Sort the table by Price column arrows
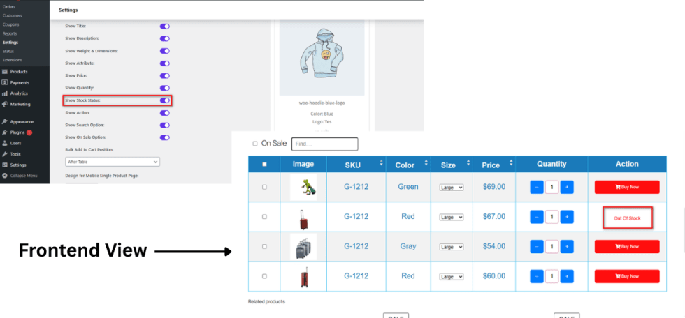Viewport: 685px width, 318px height. pyautogui.click(x=511, y=163)
